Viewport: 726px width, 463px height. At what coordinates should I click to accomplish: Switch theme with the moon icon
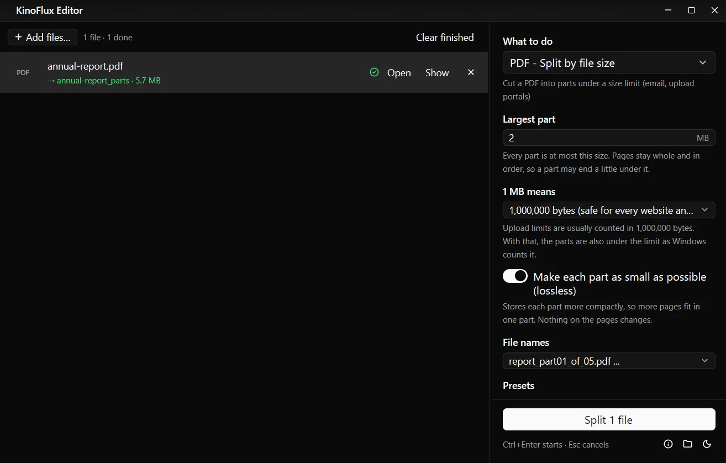[707, 444]
